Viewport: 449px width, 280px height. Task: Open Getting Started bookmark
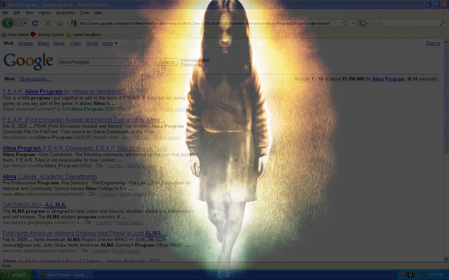point(47,34)
